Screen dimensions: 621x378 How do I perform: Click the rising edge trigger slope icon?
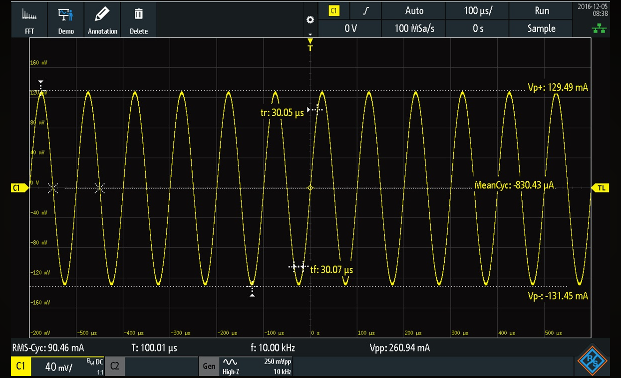(x=366, y=11)
